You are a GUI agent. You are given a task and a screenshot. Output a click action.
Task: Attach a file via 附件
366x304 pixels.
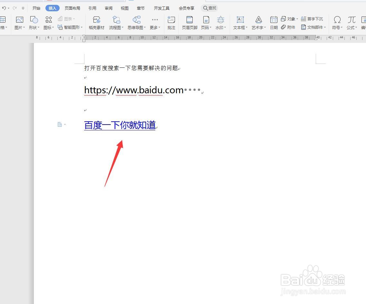[289, 27]
